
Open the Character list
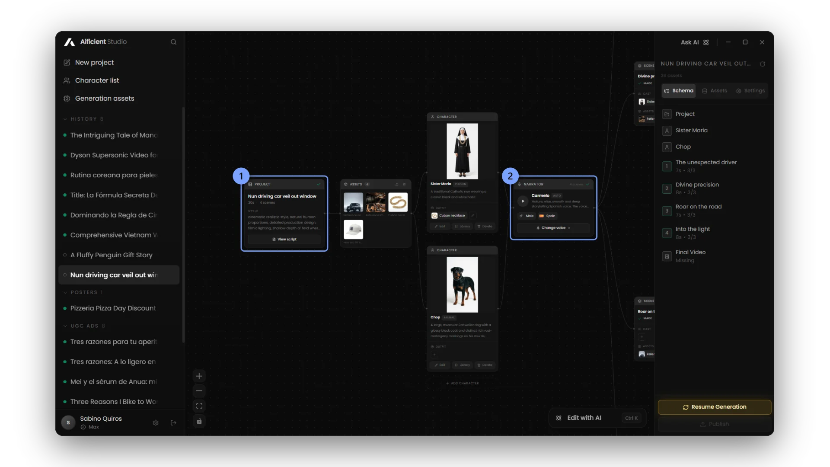click(x=97, y=80)
